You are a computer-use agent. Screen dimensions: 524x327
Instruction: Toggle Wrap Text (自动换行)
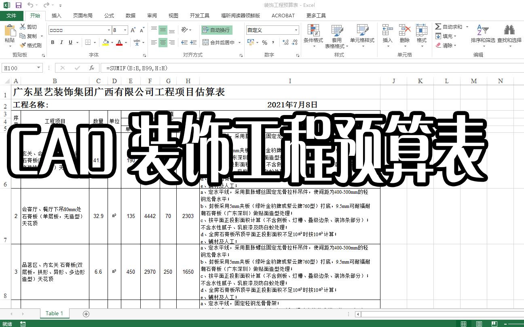217,30
